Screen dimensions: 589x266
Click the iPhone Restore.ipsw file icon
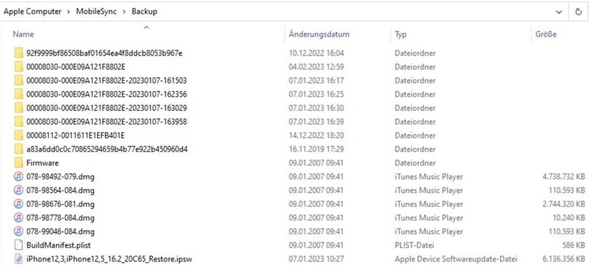pyautogui.click(x=19, y=259)
